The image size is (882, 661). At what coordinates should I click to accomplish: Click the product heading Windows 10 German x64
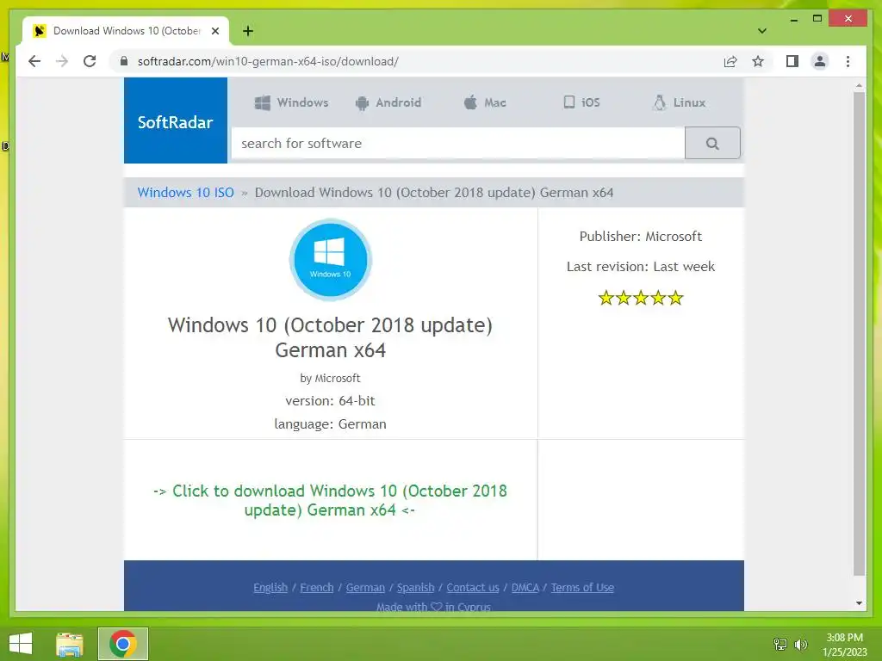pos(330,337)
